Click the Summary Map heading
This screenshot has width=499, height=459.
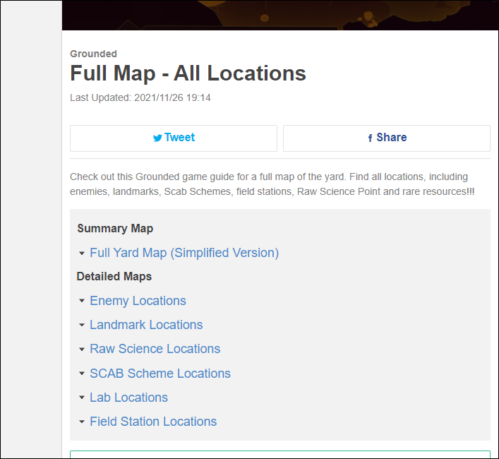(115, 229)
